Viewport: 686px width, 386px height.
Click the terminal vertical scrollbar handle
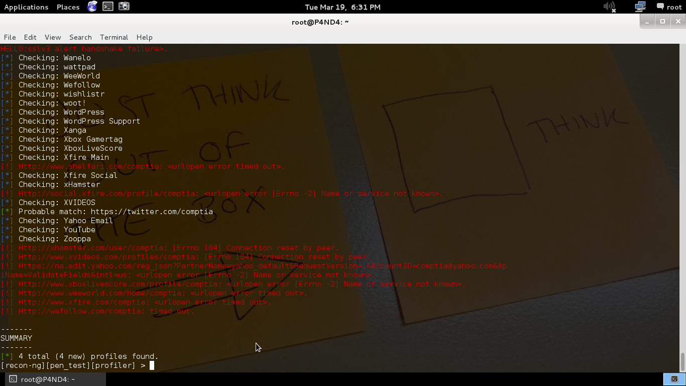[x=682, y=361]
